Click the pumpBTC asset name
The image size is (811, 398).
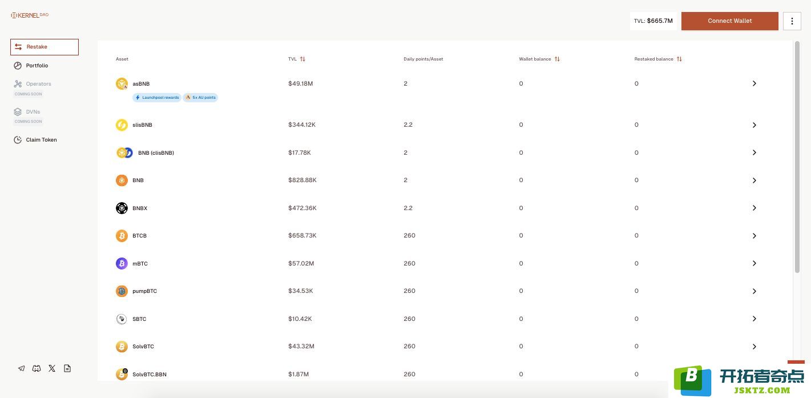pos(144,291)
